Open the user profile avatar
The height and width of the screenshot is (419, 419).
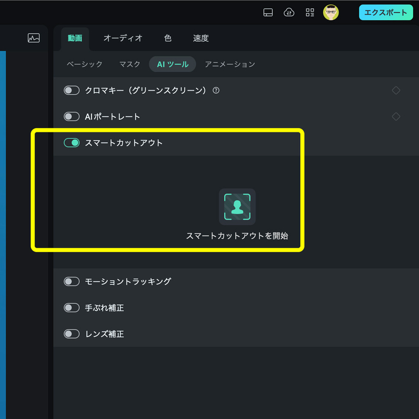click(331, 12)
